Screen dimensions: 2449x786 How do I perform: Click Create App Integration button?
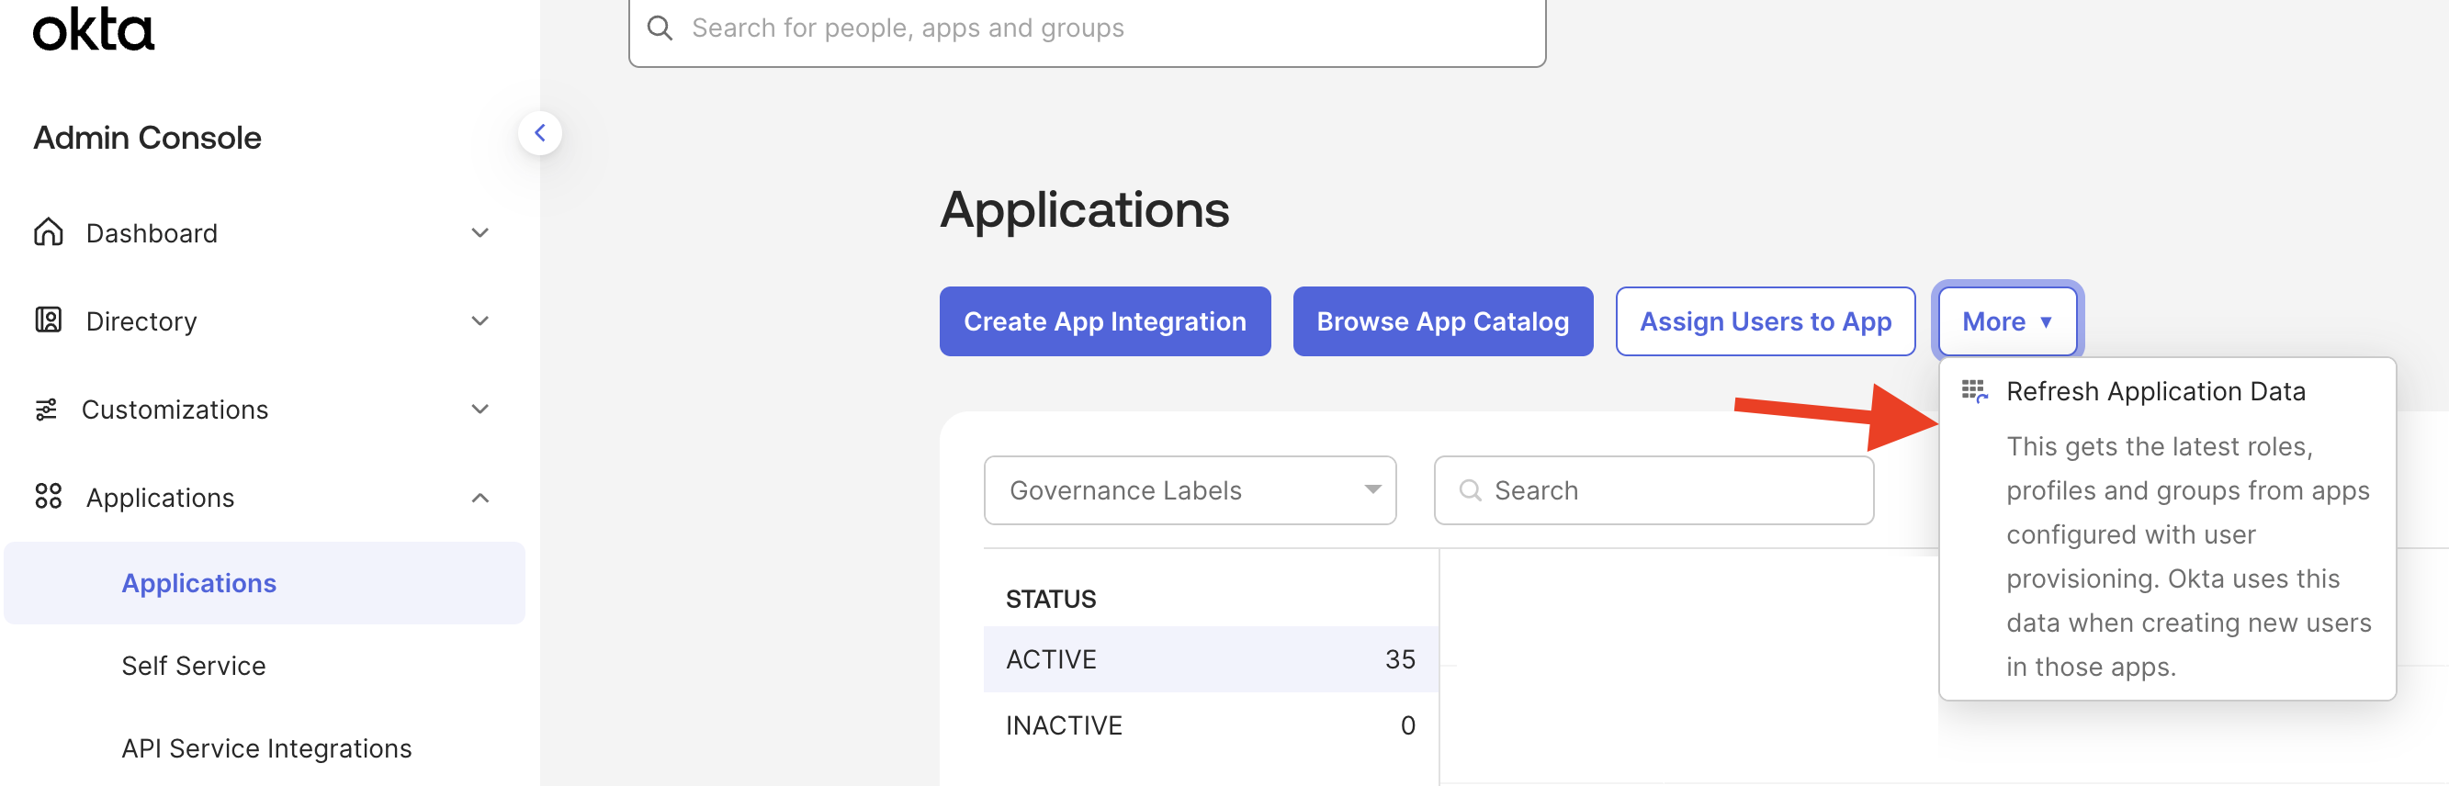1105,321
